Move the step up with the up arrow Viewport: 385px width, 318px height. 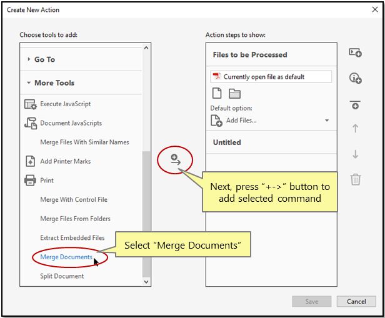pyautogui.click(x=355, y=128)
